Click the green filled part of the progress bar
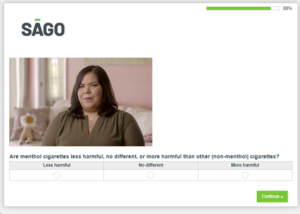The height and width of the screenshot is (214, 300). (x=238, y=9)
